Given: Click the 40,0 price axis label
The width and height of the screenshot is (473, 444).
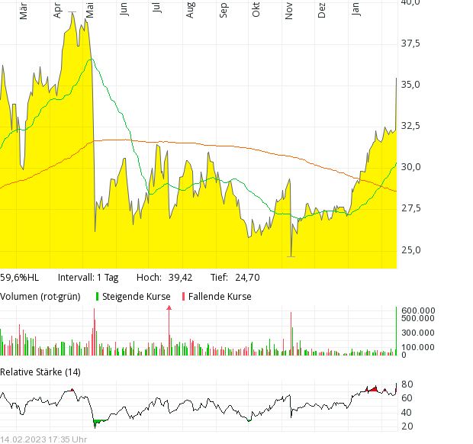Looking at the screenshot, I should pos(410,2).
